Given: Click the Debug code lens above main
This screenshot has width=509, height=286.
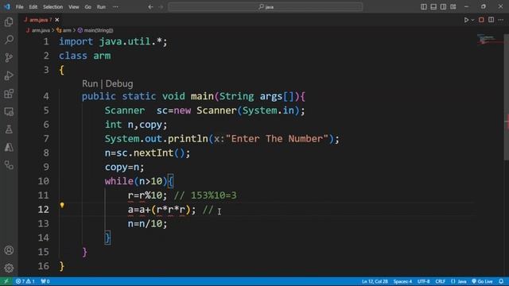Looking at the screenshot, I should pyautogui.click(x=119, y=83).
